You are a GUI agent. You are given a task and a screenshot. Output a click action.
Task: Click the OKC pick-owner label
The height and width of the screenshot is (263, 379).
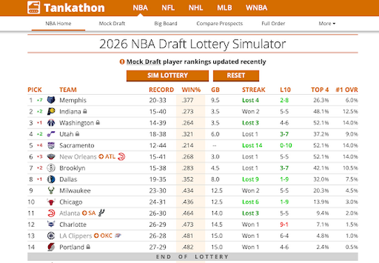[106, 235]
